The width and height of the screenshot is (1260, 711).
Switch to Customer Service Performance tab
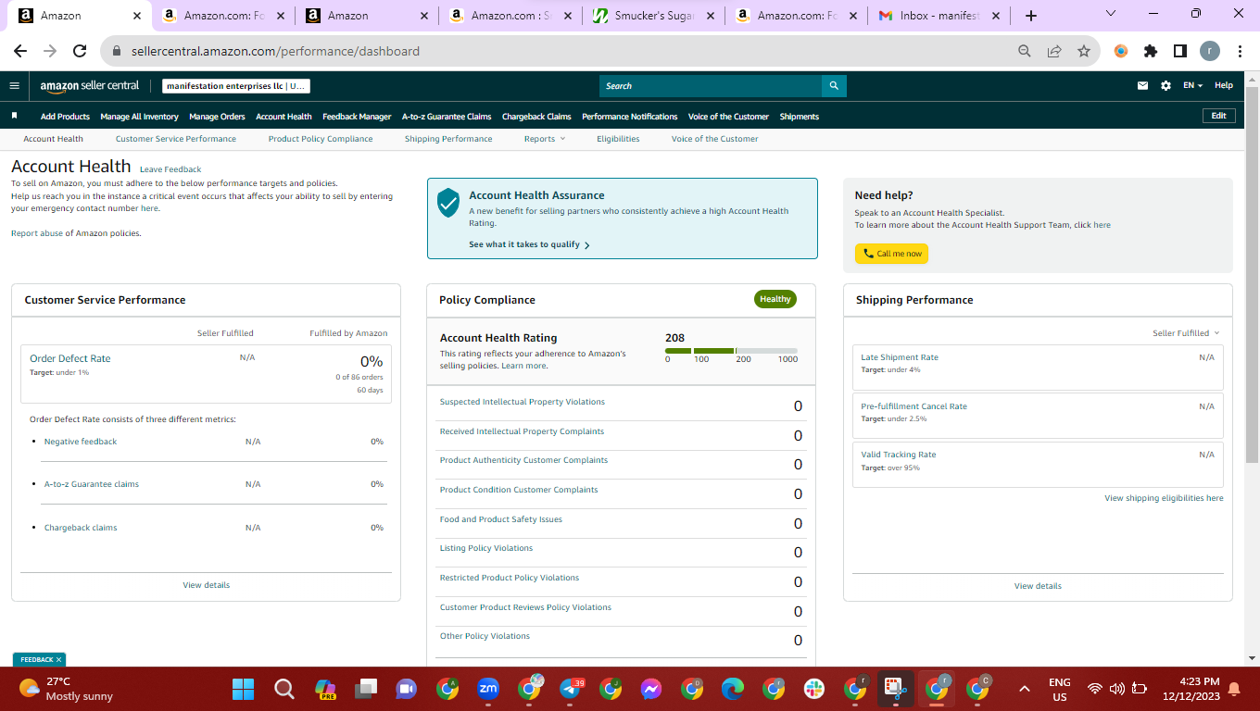(x=176, y=139)
